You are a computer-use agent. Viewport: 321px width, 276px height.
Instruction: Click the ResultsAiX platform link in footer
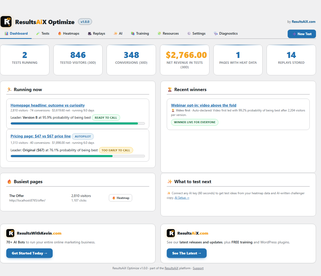point(171,268)
